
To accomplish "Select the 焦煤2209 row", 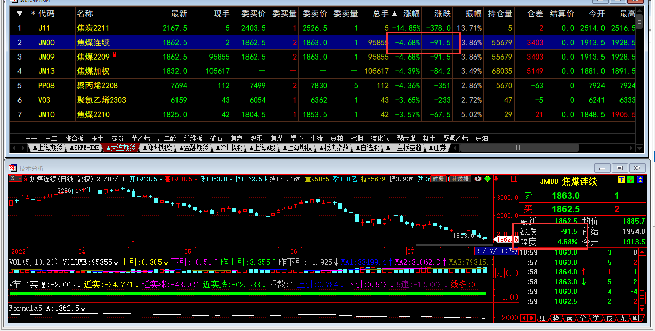I will (323, 57).
